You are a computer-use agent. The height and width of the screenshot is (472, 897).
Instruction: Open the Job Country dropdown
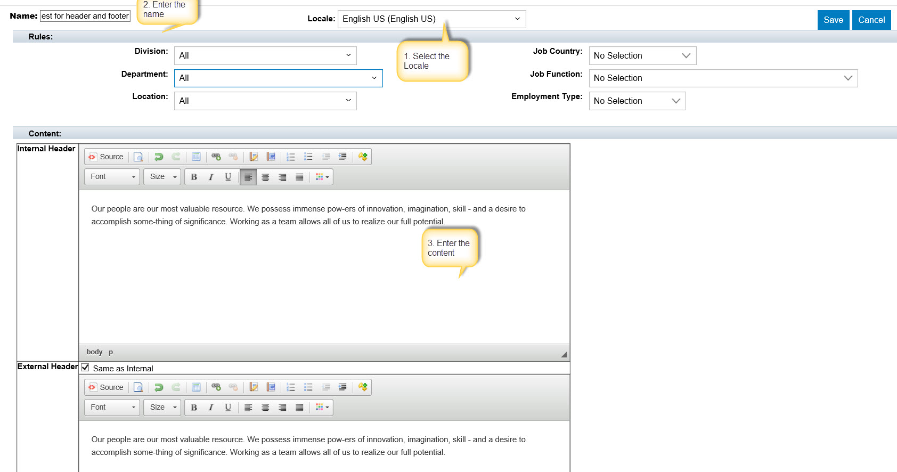[642, 55]
